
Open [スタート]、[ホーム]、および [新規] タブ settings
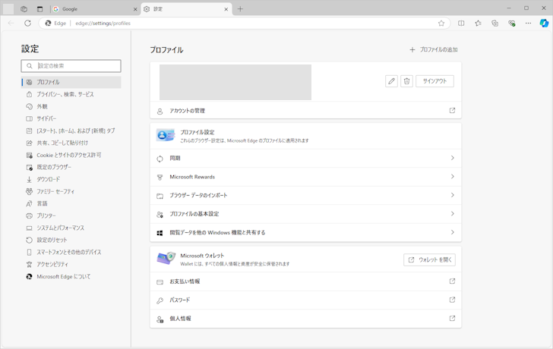[x=71, y=130]
